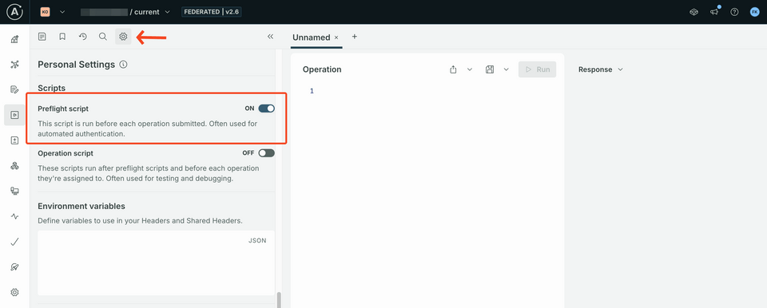
Task: Click the KD organization avatar
Action: (x=45, y=12)
